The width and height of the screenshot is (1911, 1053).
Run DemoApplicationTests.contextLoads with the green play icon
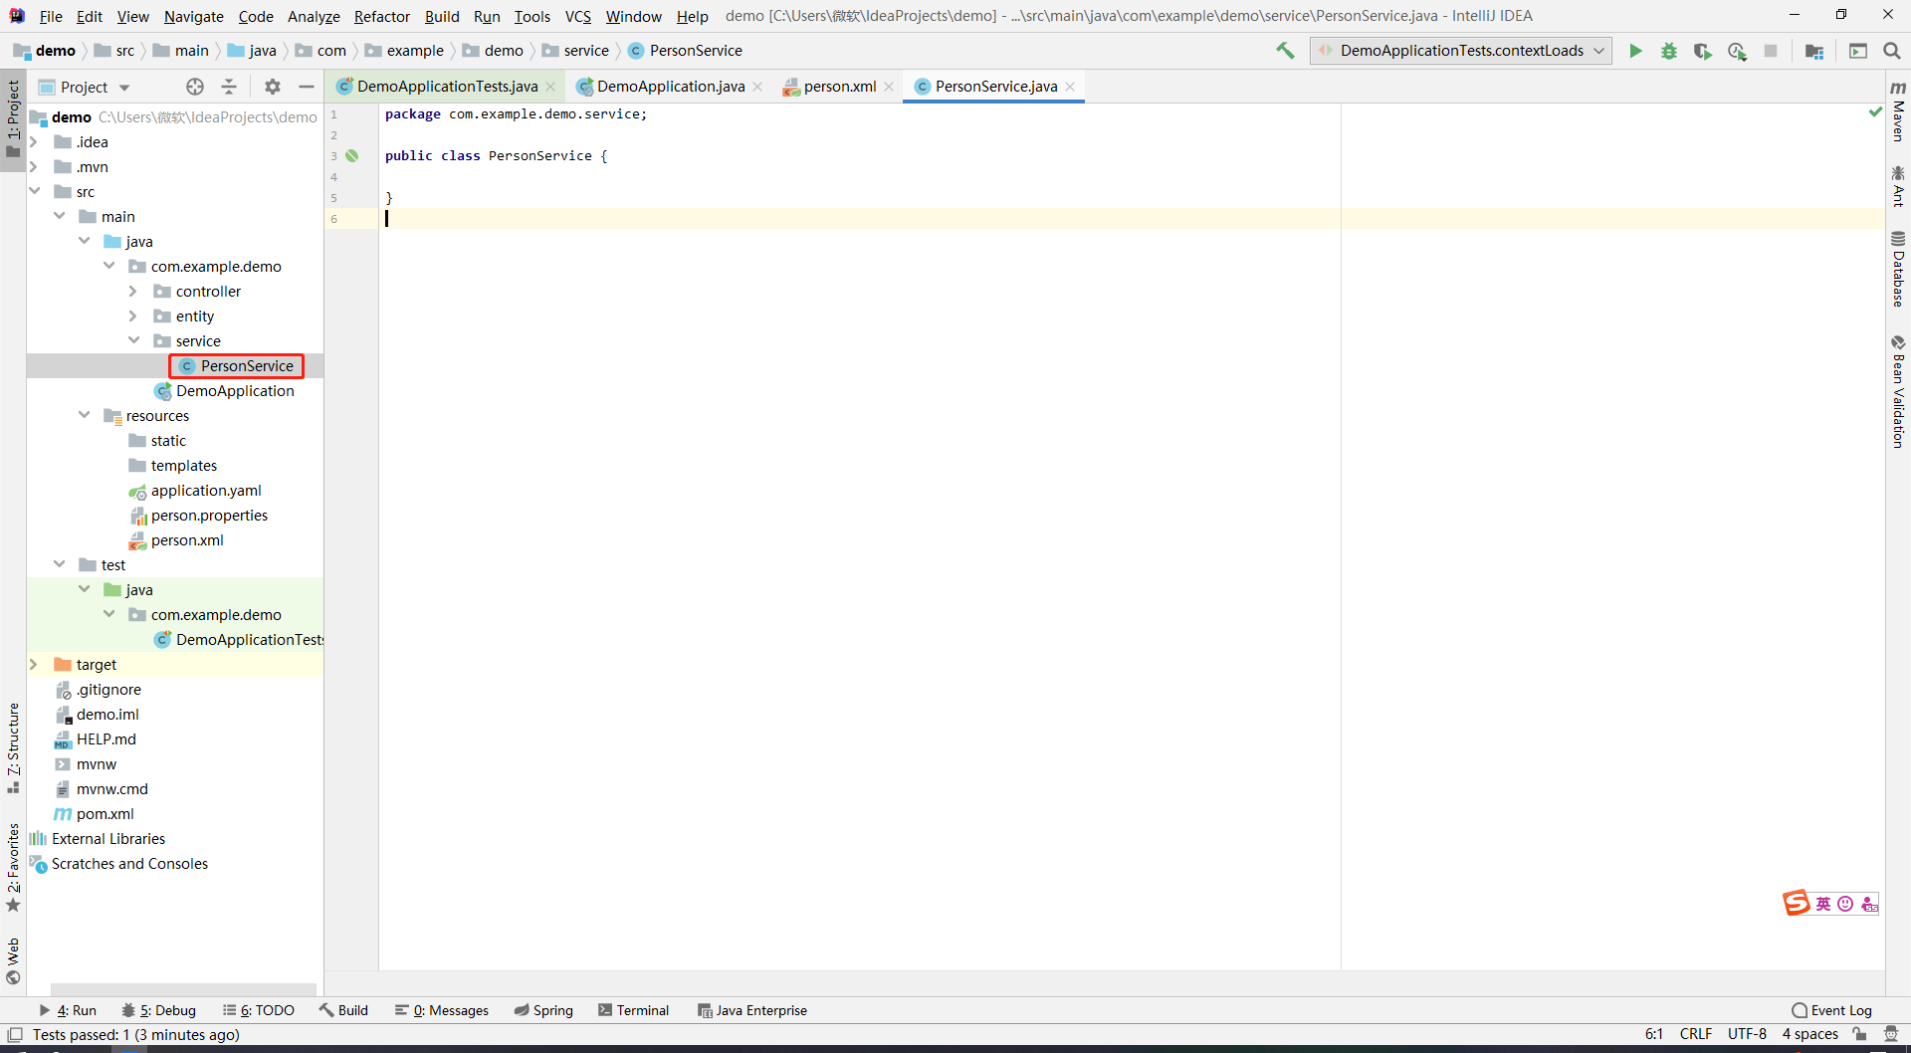(x=1635, y=51)
